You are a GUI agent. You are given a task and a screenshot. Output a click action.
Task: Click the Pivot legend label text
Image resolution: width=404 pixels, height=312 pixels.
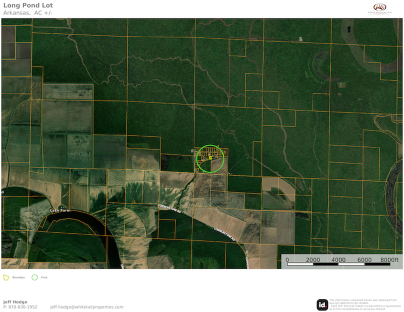point(44,277)
